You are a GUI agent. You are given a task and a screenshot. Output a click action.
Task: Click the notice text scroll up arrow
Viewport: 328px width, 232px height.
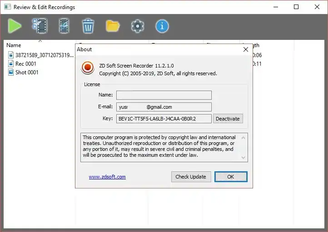click(243, 138)
